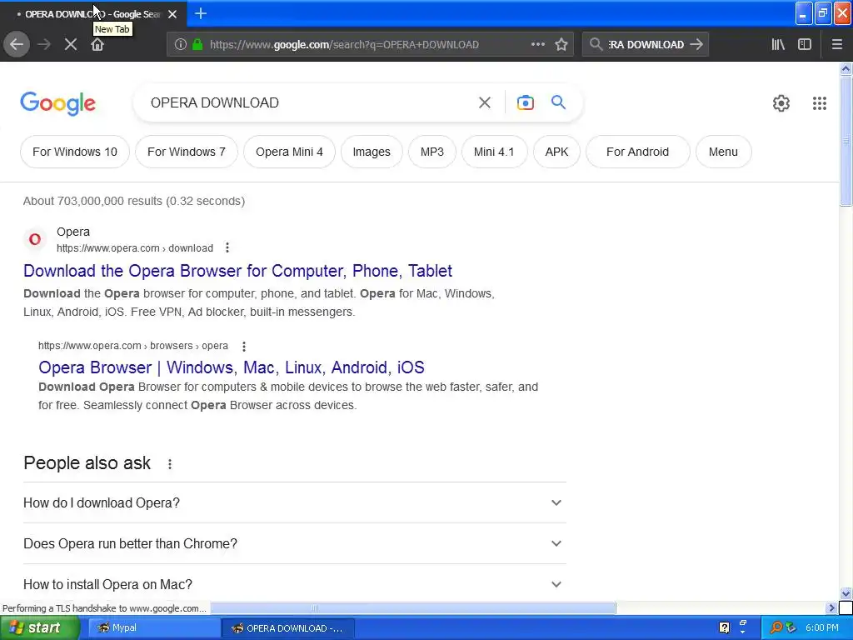The image size is (853, 640).
Task: Open the People also ask options menu
Action: click(x=170, y=463)
